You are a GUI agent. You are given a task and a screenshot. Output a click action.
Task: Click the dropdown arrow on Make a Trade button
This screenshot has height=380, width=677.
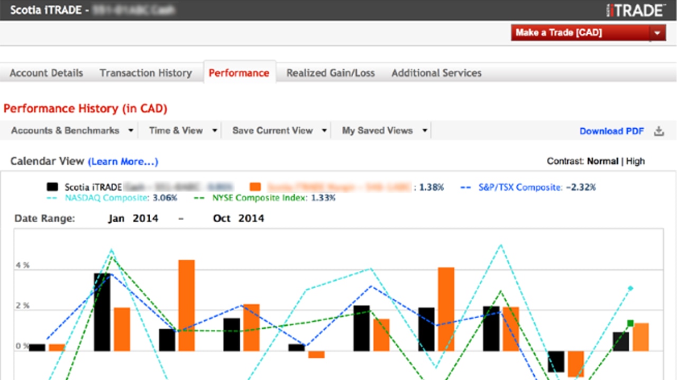coord(657,33)
